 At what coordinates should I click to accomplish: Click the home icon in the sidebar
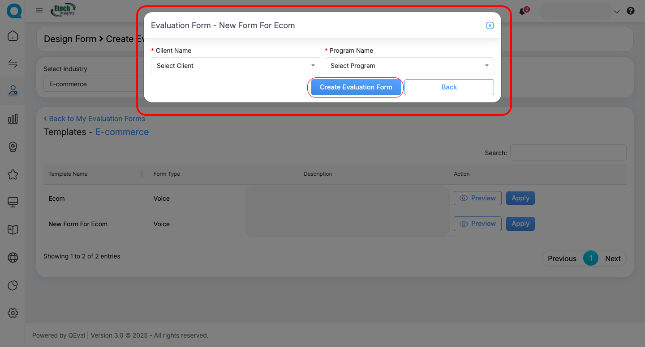13,36
